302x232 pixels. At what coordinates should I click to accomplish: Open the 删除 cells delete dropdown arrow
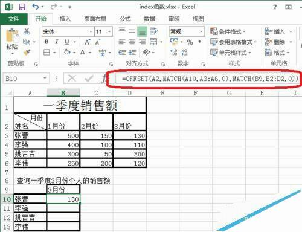(x=291, y=42)
